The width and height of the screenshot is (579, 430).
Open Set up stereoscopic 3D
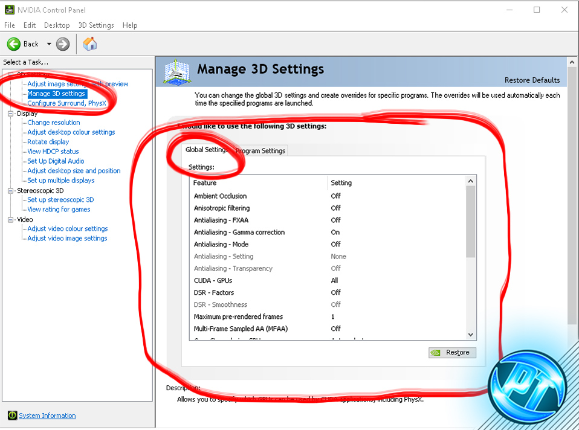(60, 200)
